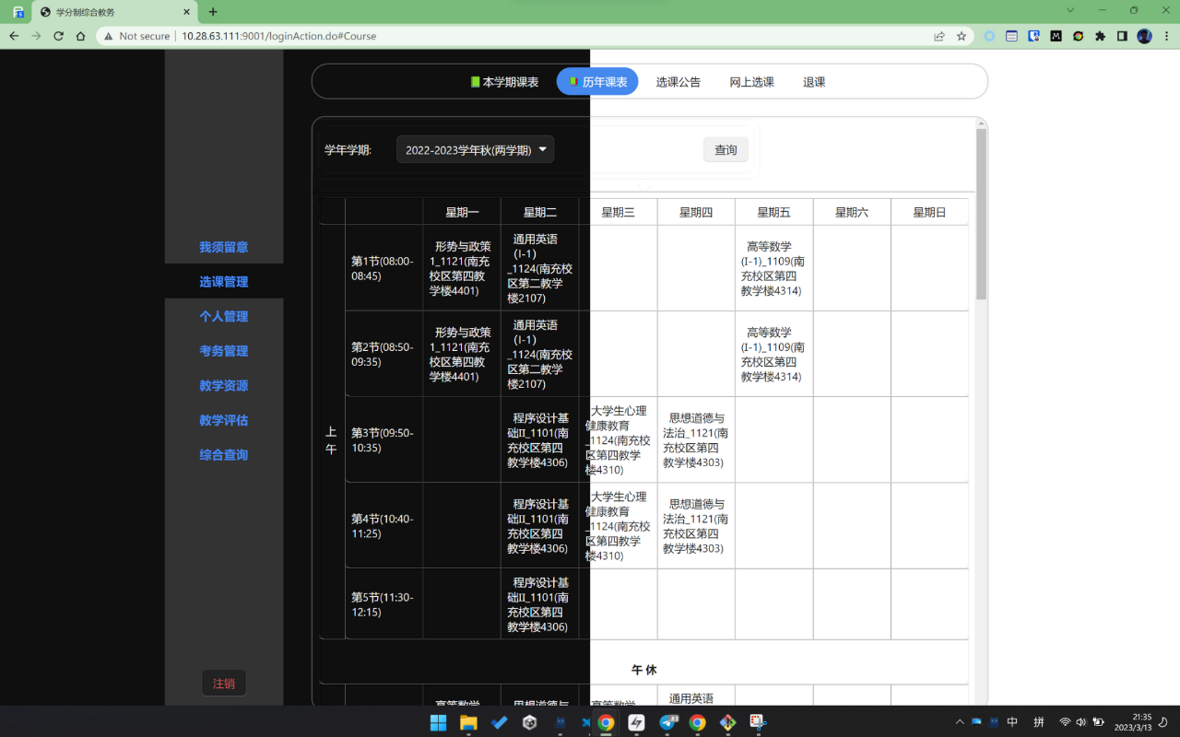Click 思想道德与法治 course in 第3节 row
The image size is (1180, 737).
(696, 439)
